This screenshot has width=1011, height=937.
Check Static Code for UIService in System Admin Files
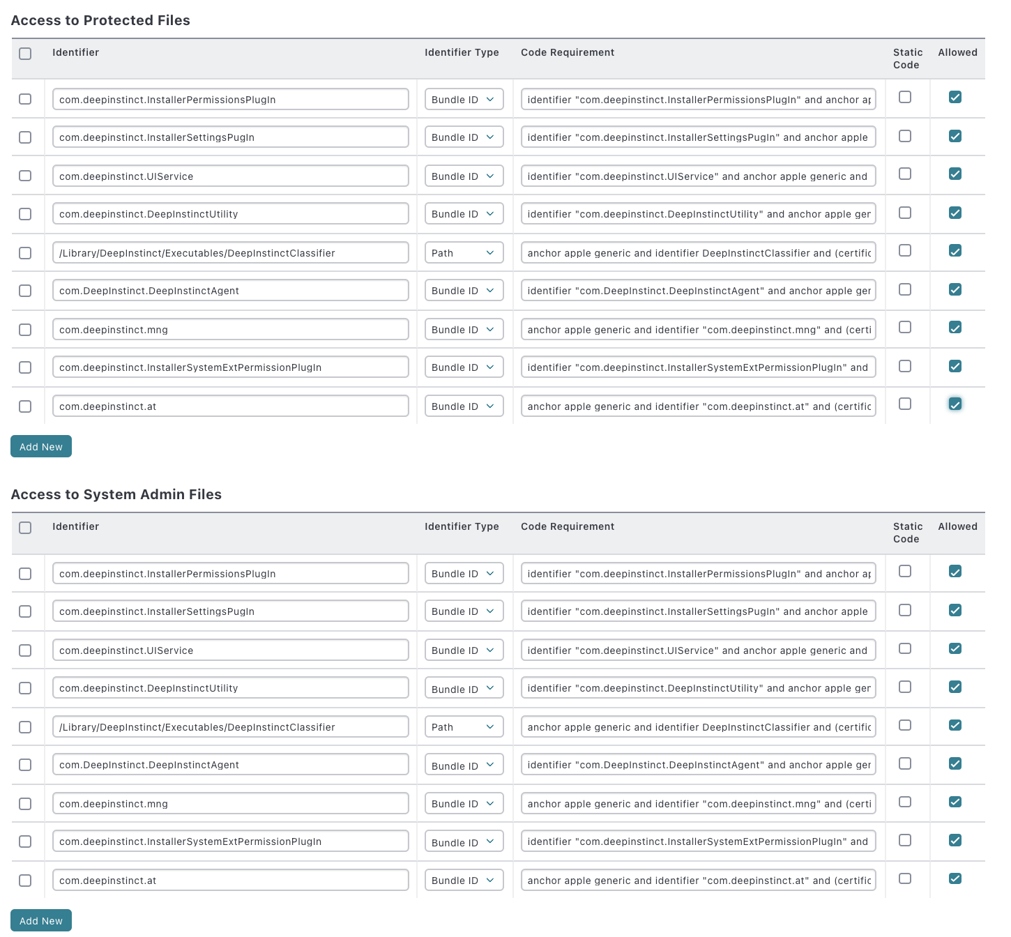[905, 648]
